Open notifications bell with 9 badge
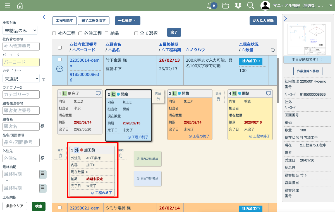Image resolution: width=335 pixels, height=212 pixels. [x=210, y=6]
